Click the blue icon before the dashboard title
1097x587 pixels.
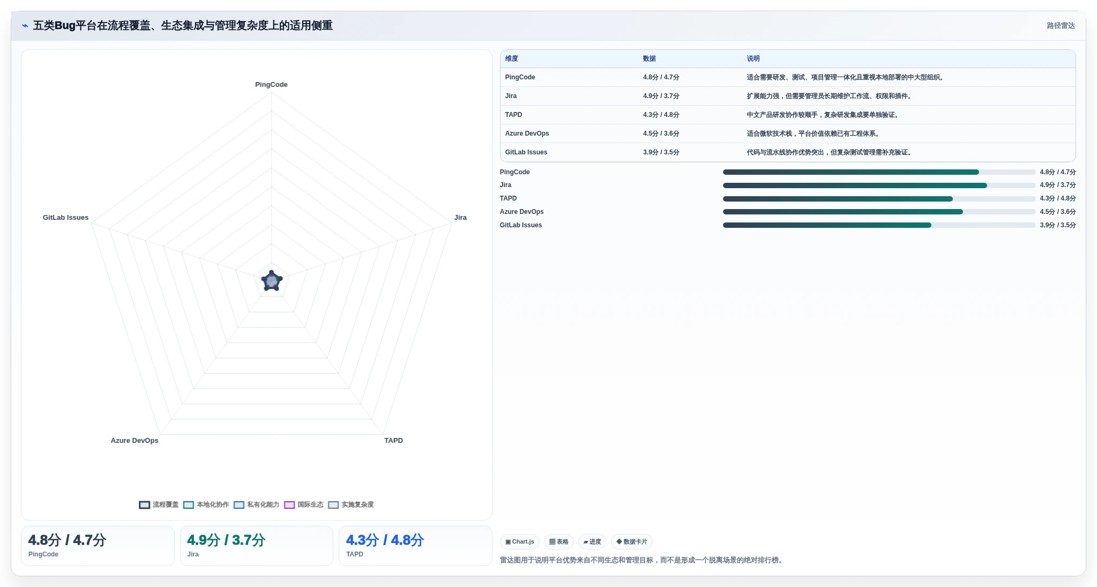[25, 26]
